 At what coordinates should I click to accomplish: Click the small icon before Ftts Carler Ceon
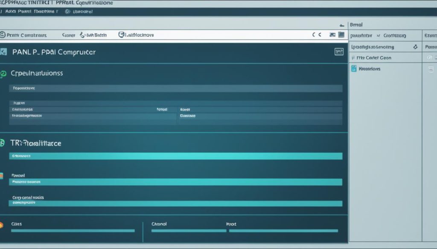coord(353,58)
